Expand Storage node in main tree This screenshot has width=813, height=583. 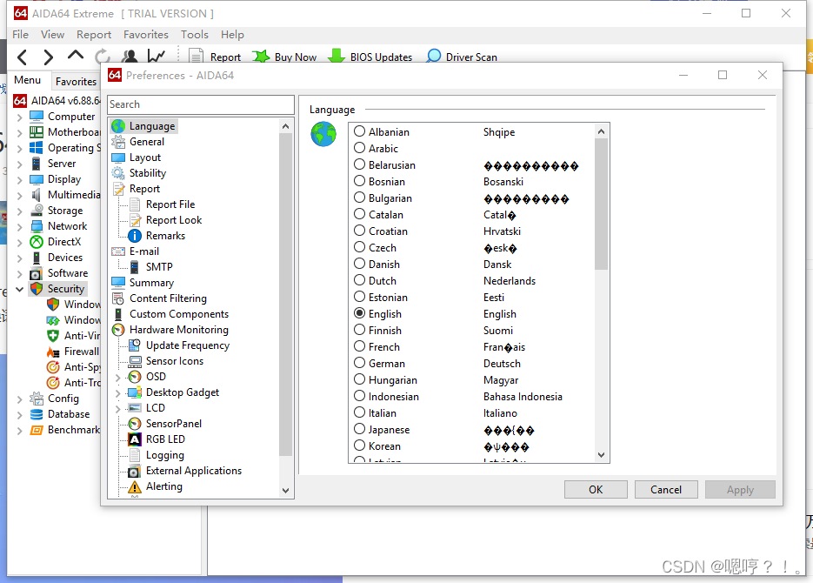coord(20,211)
